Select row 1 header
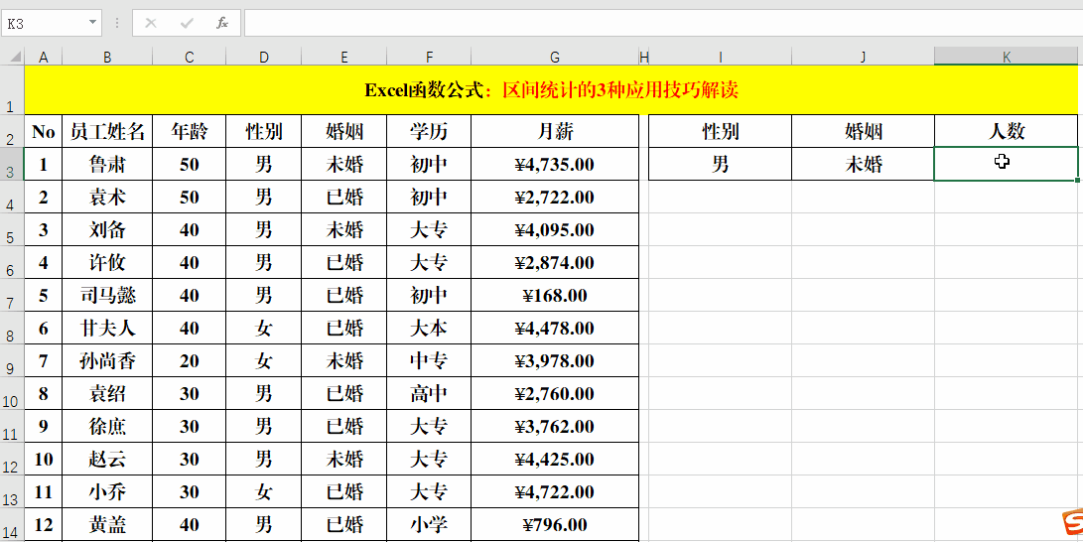Image resolution: width=1083 pixels, height=542 pixels. (x=12, y=89)
